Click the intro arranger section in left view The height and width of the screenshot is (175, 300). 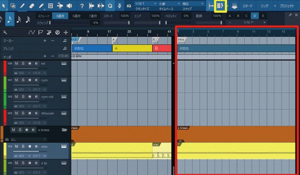pos(92,48)
